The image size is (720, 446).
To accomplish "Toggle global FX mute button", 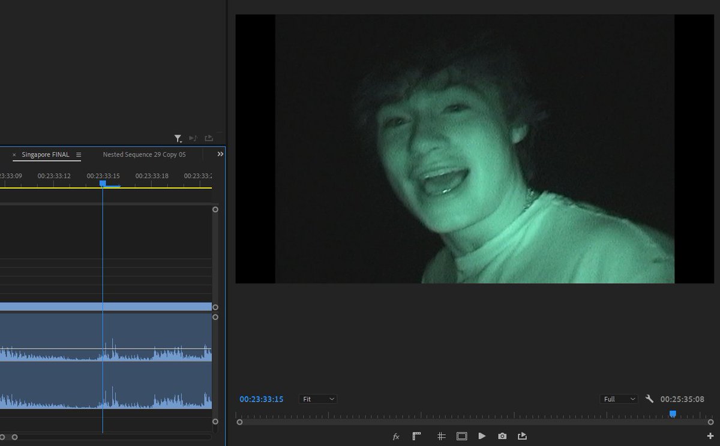I will pyautogui.click(x=396, y=436).
